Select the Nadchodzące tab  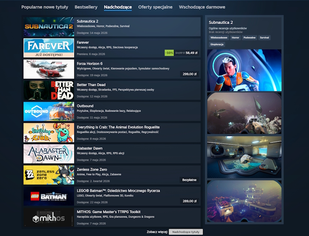click(118, 7)
